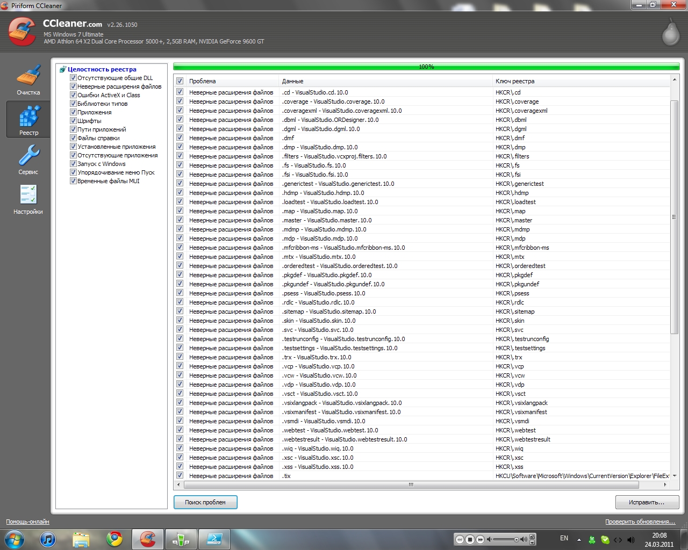Toggle Временные файлы MUI checkbox
The width and height of the screenshot is (688, 550).
pos(74,181)
